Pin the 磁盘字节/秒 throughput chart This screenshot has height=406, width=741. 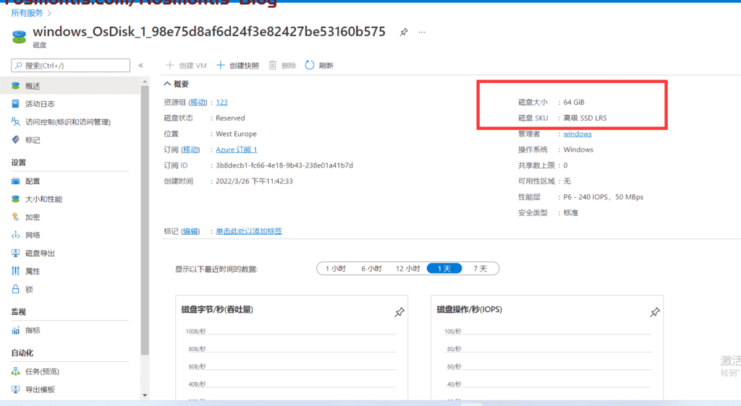[399, 311]
